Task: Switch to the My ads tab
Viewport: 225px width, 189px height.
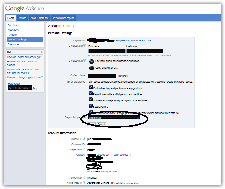Action: coord(22,18)
